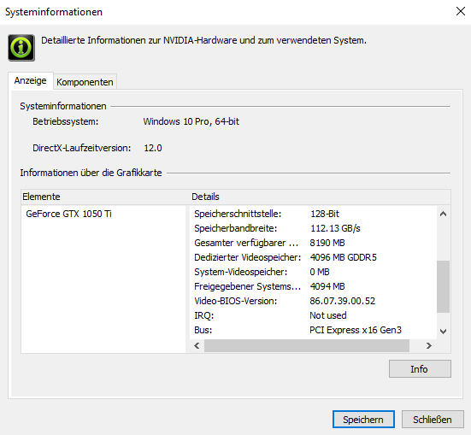Click the PCI Express x16 Gen3 value
Screen dimensions: 471x435
tap(356, 330)
